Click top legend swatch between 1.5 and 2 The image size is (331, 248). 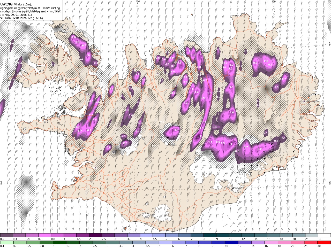83,235
